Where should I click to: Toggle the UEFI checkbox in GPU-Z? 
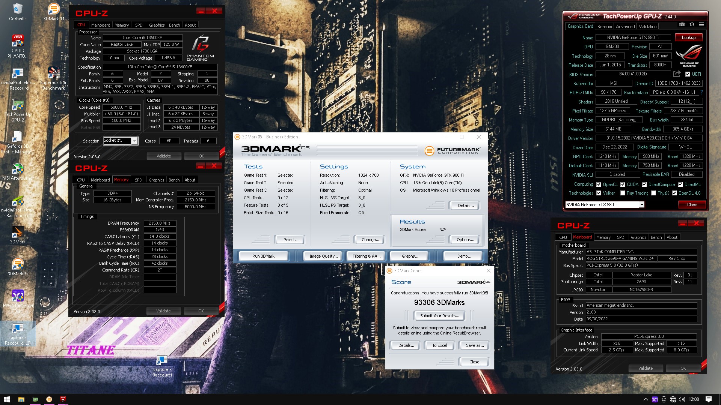click(x=688, y=74)
